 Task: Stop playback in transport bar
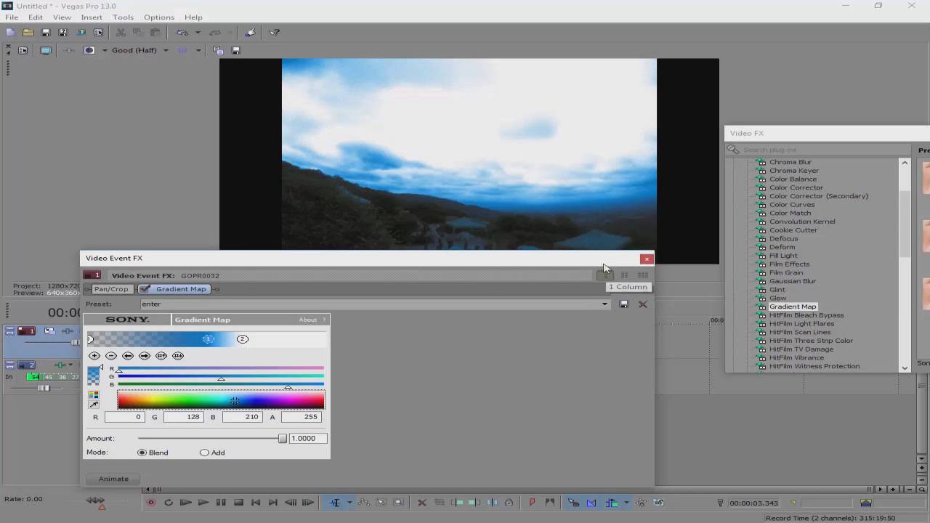(x=238, y=502)
